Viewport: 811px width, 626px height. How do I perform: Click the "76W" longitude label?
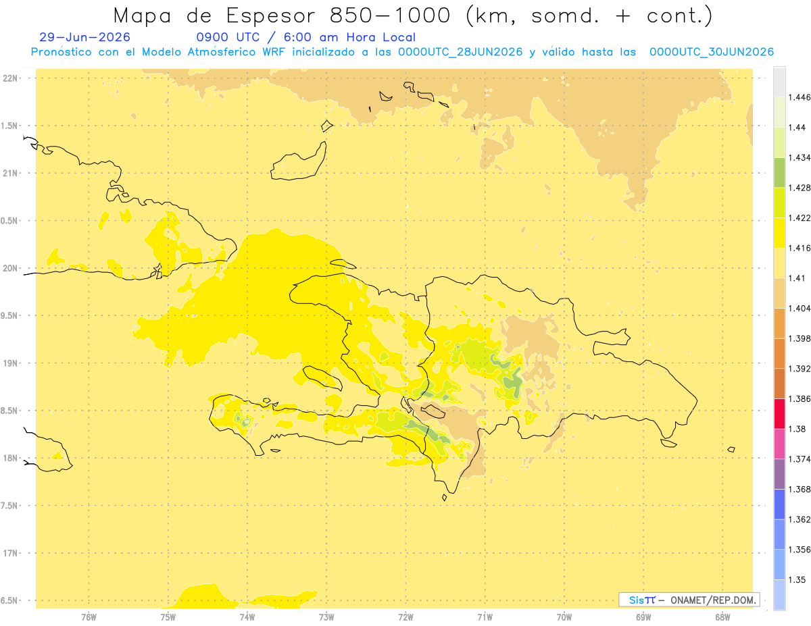pos(89,617)
